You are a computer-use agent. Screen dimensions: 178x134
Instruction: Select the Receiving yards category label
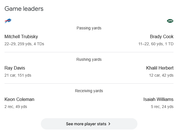click(x=89, y=91)
